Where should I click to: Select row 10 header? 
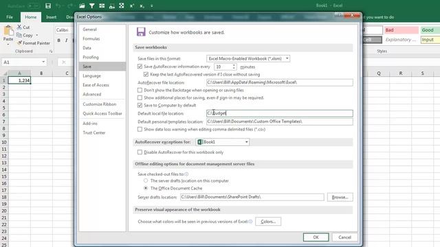click(4, 142)
